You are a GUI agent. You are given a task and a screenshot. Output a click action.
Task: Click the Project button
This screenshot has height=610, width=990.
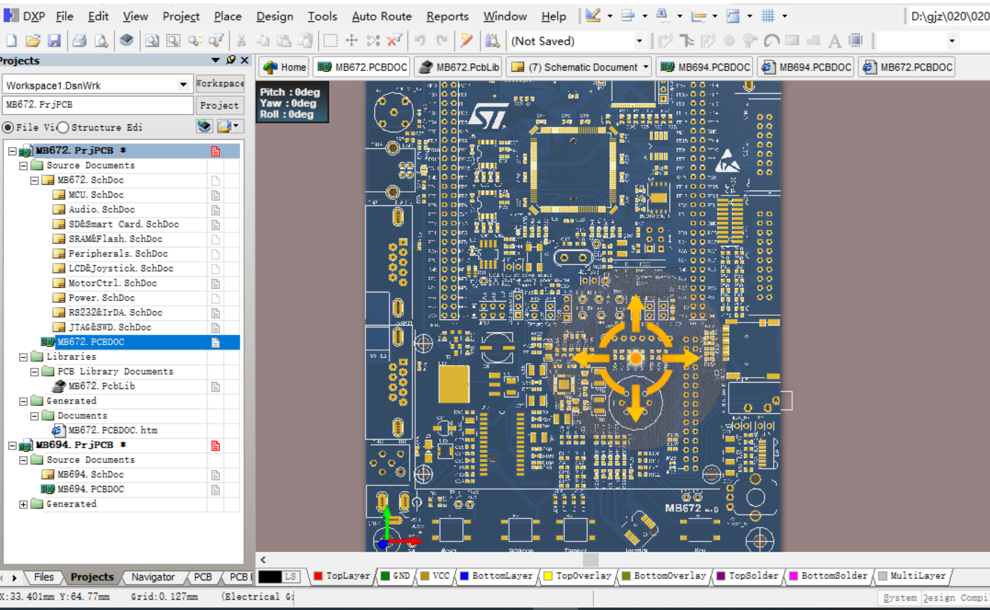pos(219,105)
